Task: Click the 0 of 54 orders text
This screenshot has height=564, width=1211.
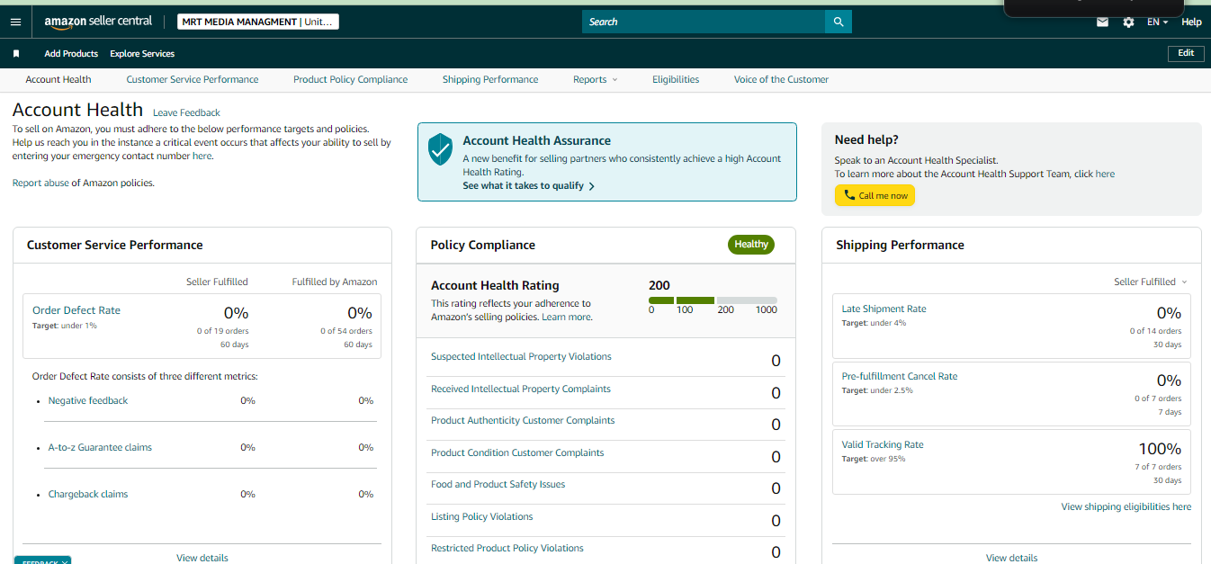Action: [346, 331]
